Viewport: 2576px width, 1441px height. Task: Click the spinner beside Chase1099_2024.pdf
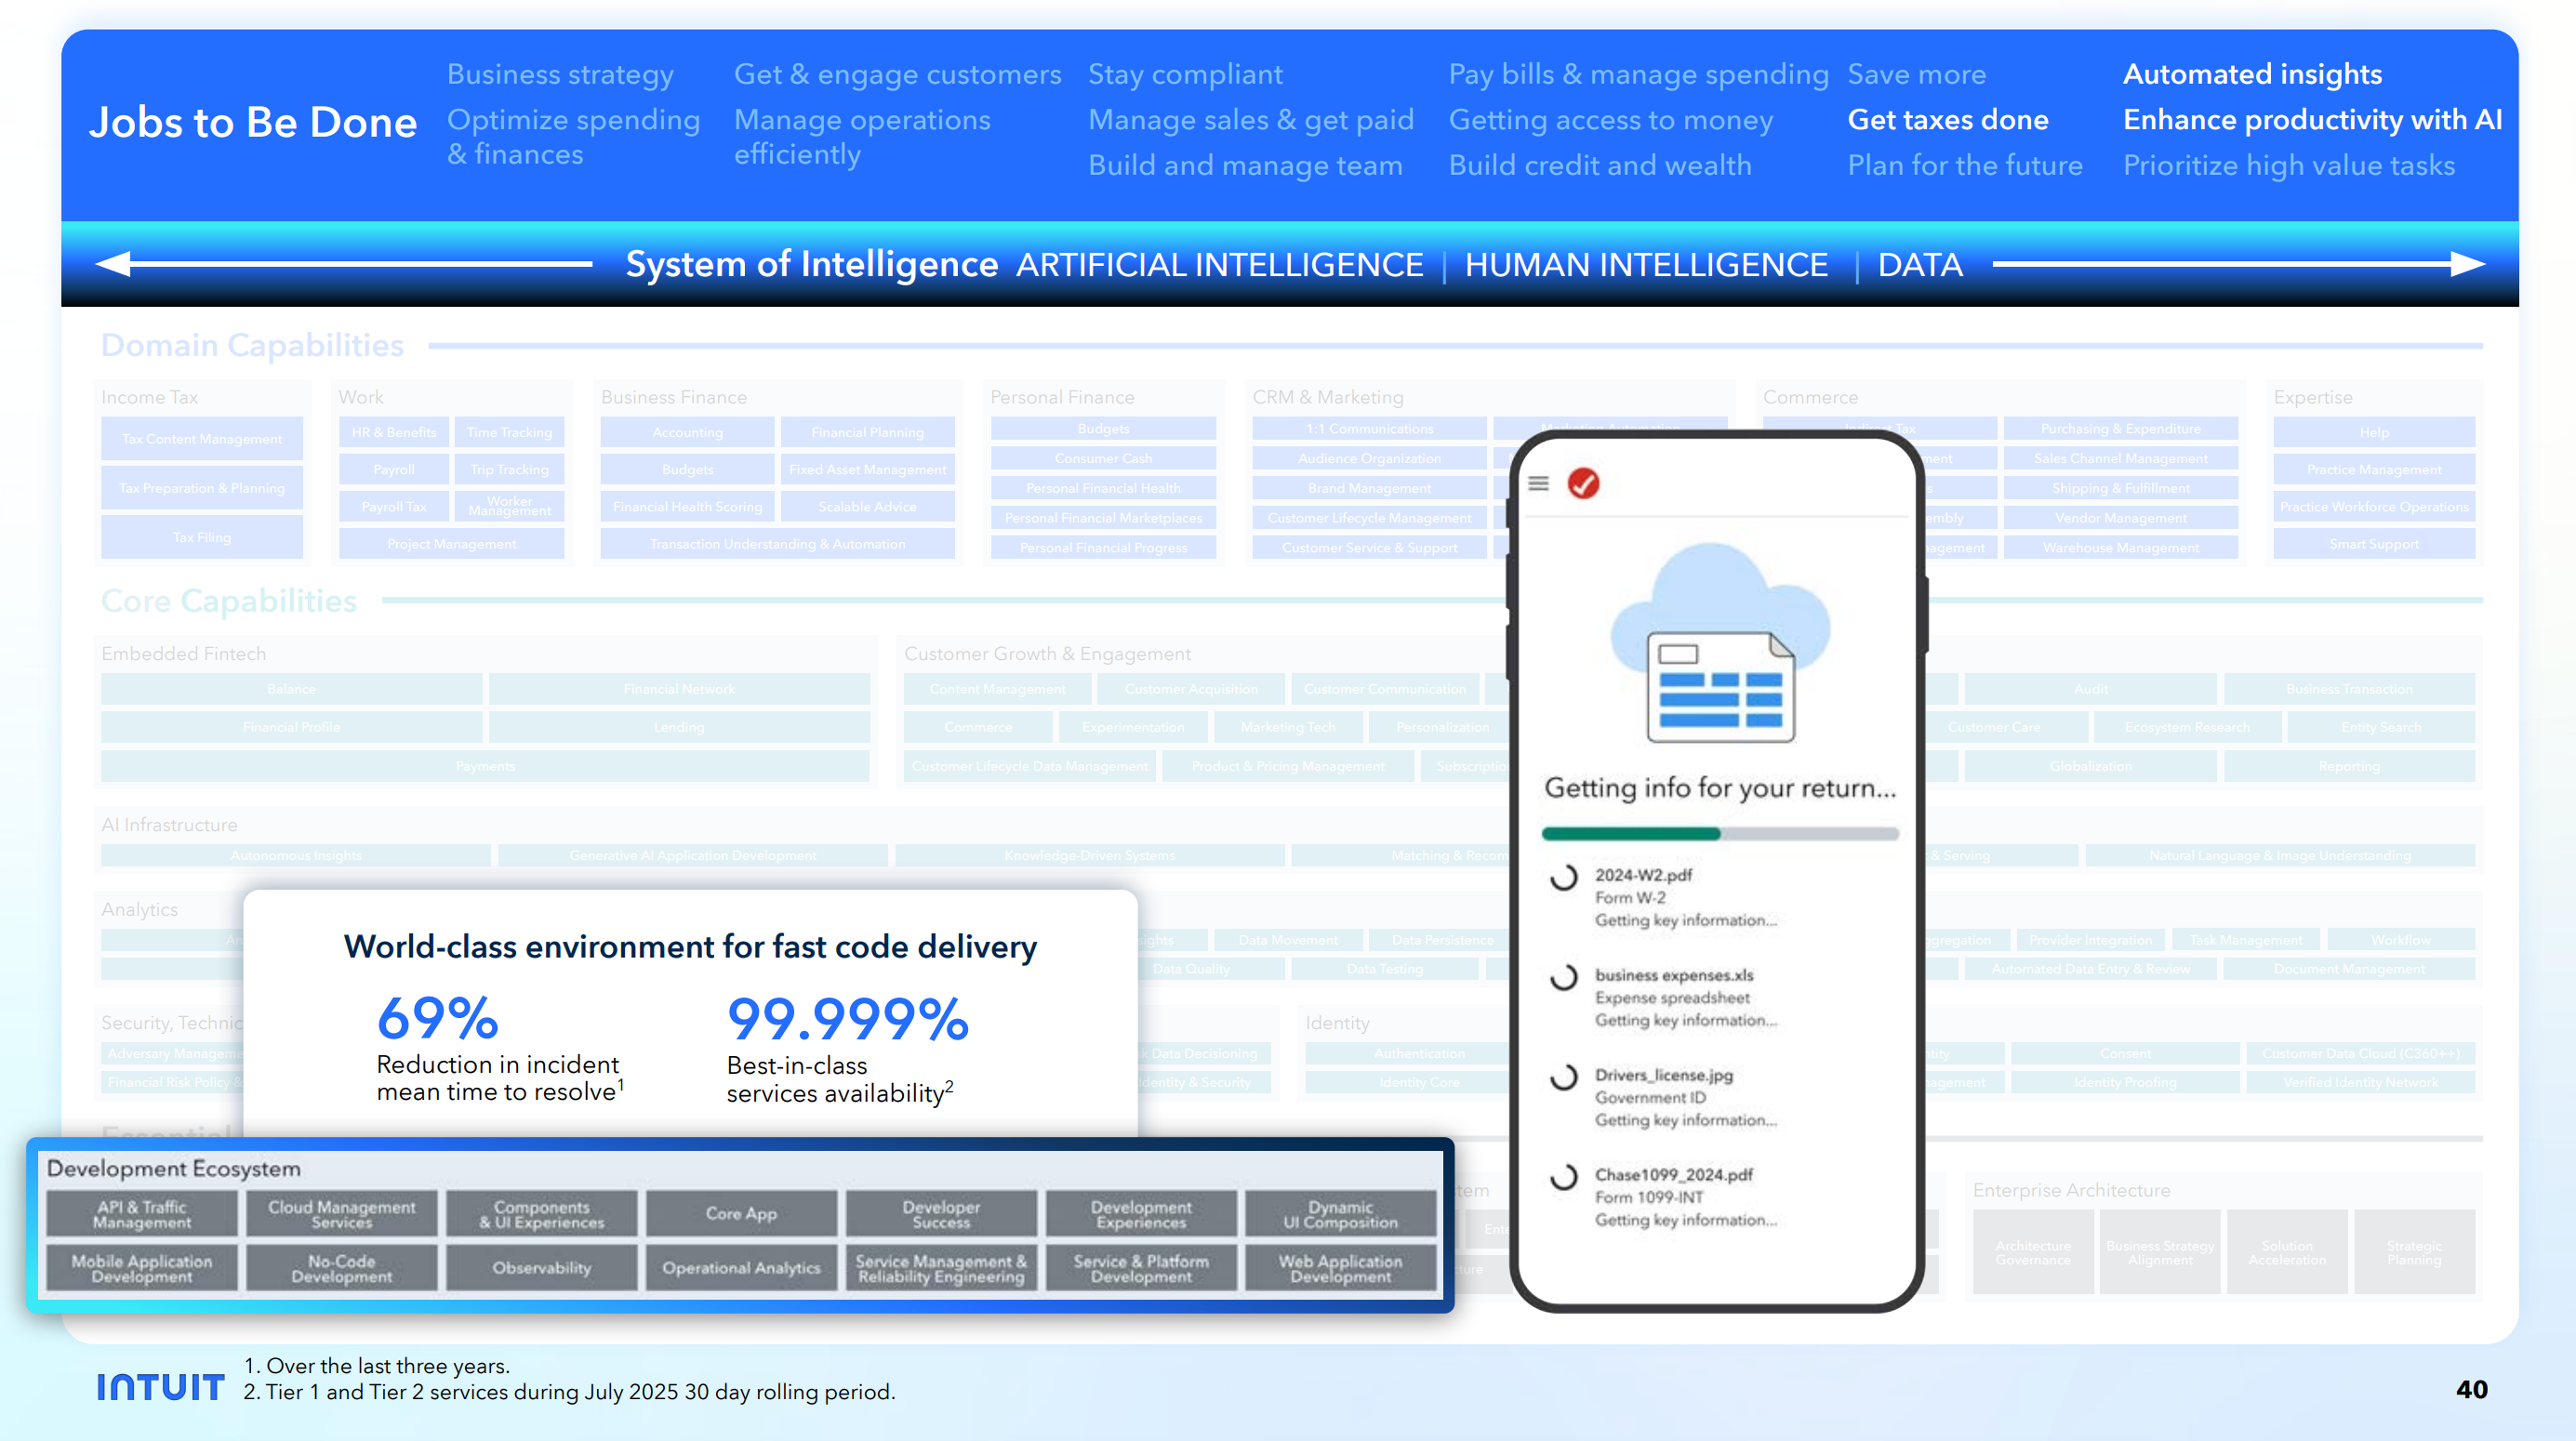pyautogui.click(x=1563, y=1177)
